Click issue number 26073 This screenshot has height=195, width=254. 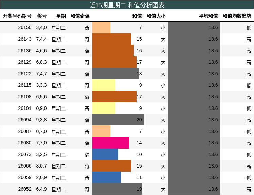pos(25,154)
